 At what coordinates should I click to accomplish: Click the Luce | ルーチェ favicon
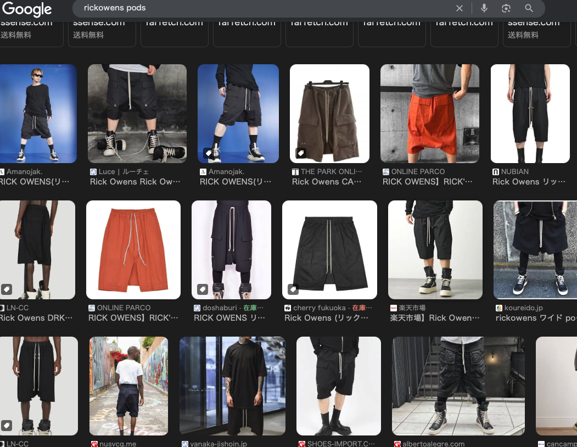point(93,171)
